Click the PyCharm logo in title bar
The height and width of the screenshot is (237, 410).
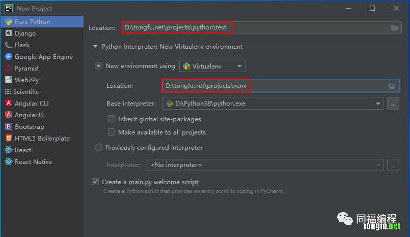coord(9,8)
